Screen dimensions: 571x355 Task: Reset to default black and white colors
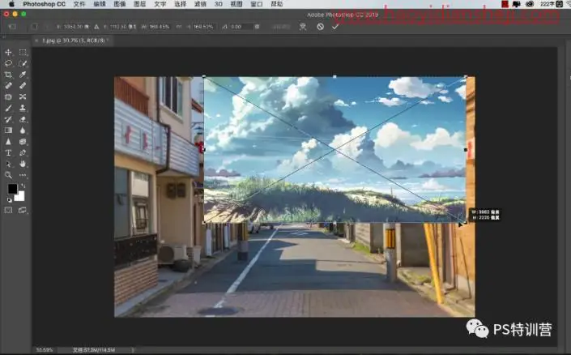click(9, 199)
